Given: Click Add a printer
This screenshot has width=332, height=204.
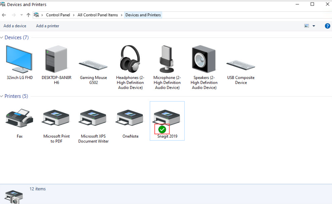Looking at the screenshot, I should click(x=48, y=26).
